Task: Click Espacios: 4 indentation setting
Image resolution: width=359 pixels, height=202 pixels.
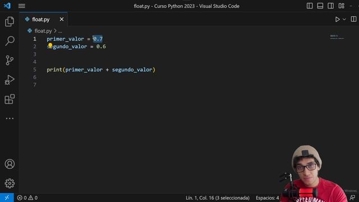Action: 267,198
